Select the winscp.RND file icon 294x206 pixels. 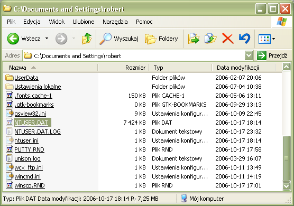(10, 185)
